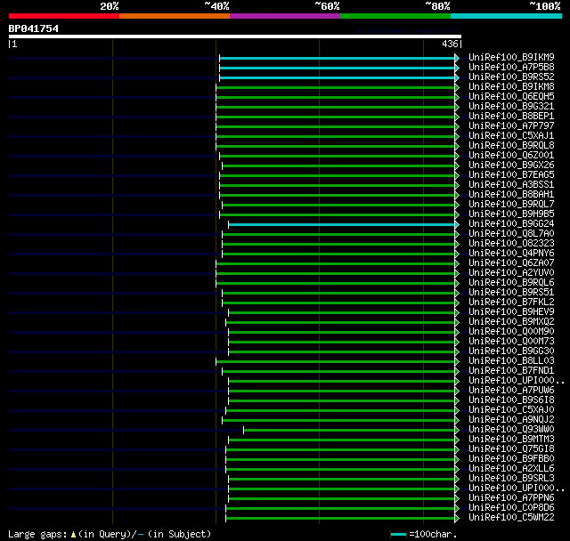Open hit UniRef100_A7P5B8

pyautogui.click(x=511, y=67)
